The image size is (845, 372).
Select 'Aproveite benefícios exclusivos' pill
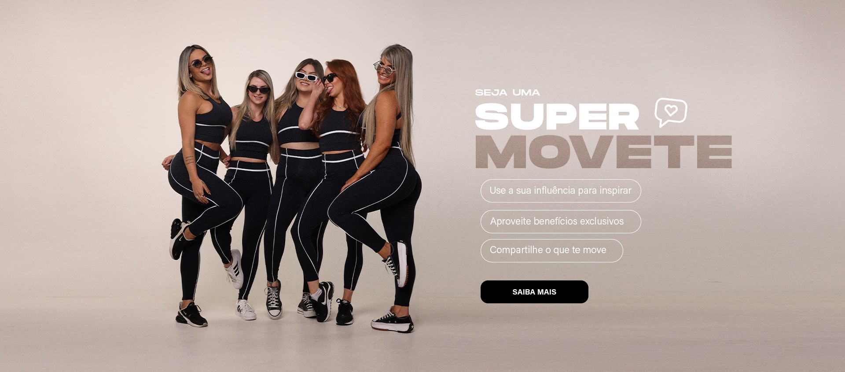coord(561,221)
